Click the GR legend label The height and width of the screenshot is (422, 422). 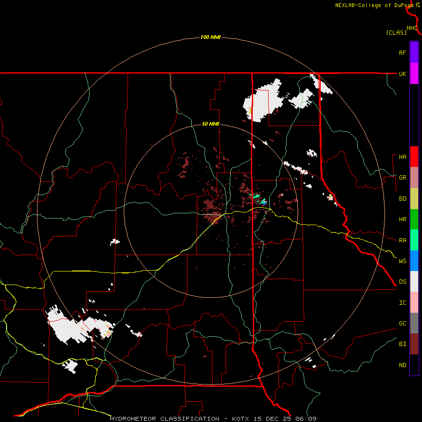[402, 178]
